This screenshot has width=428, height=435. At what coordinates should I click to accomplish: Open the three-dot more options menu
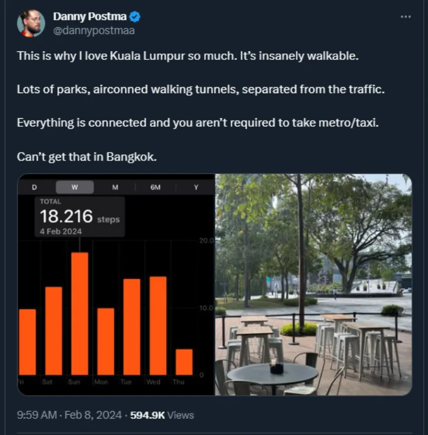(406, 17)
